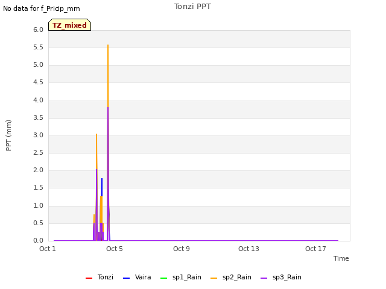Click the 'No data for f_Pricip_mm' message
Screen dimensions: 386x289
[x=42, y=8]
